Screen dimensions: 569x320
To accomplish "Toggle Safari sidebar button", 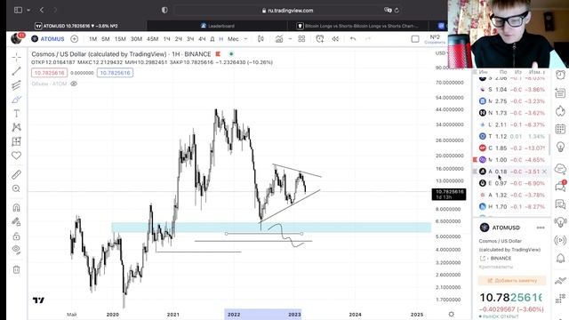I will pyautogui.click(x=18, y=10).
